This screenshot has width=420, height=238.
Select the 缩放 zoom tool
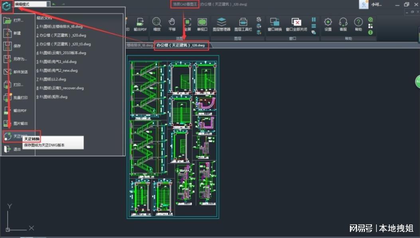tap(157, 24)
